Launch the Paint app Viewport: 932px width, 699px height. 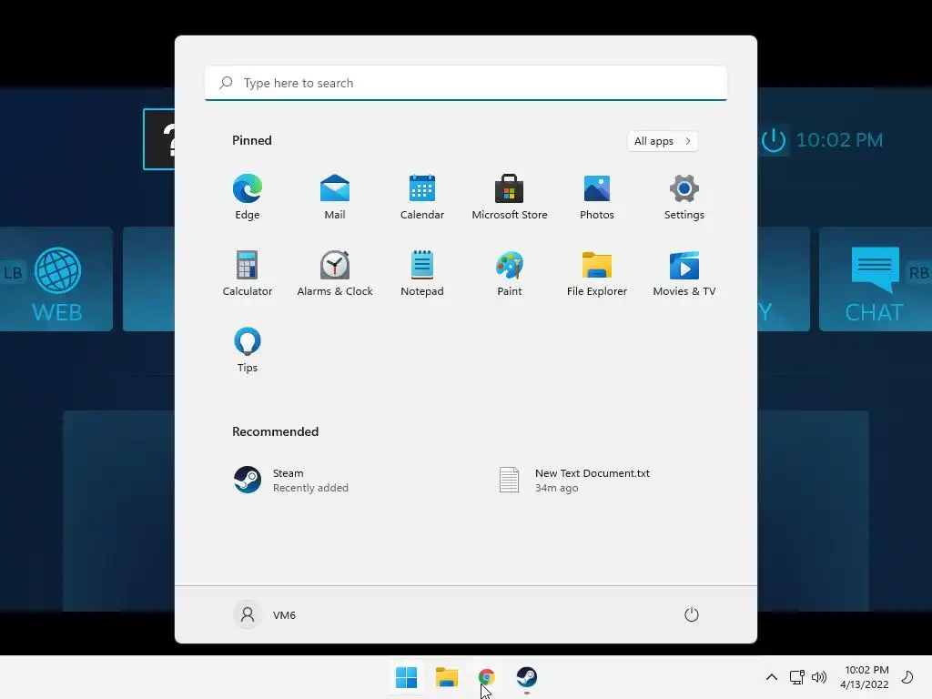pos(510,273)
